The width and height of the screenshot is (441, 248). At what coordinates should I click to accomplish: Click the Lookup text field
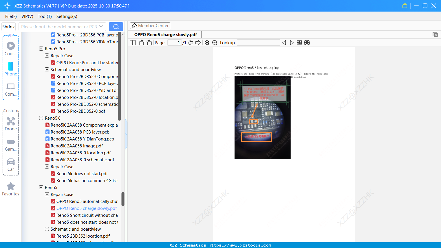point(259,43)
